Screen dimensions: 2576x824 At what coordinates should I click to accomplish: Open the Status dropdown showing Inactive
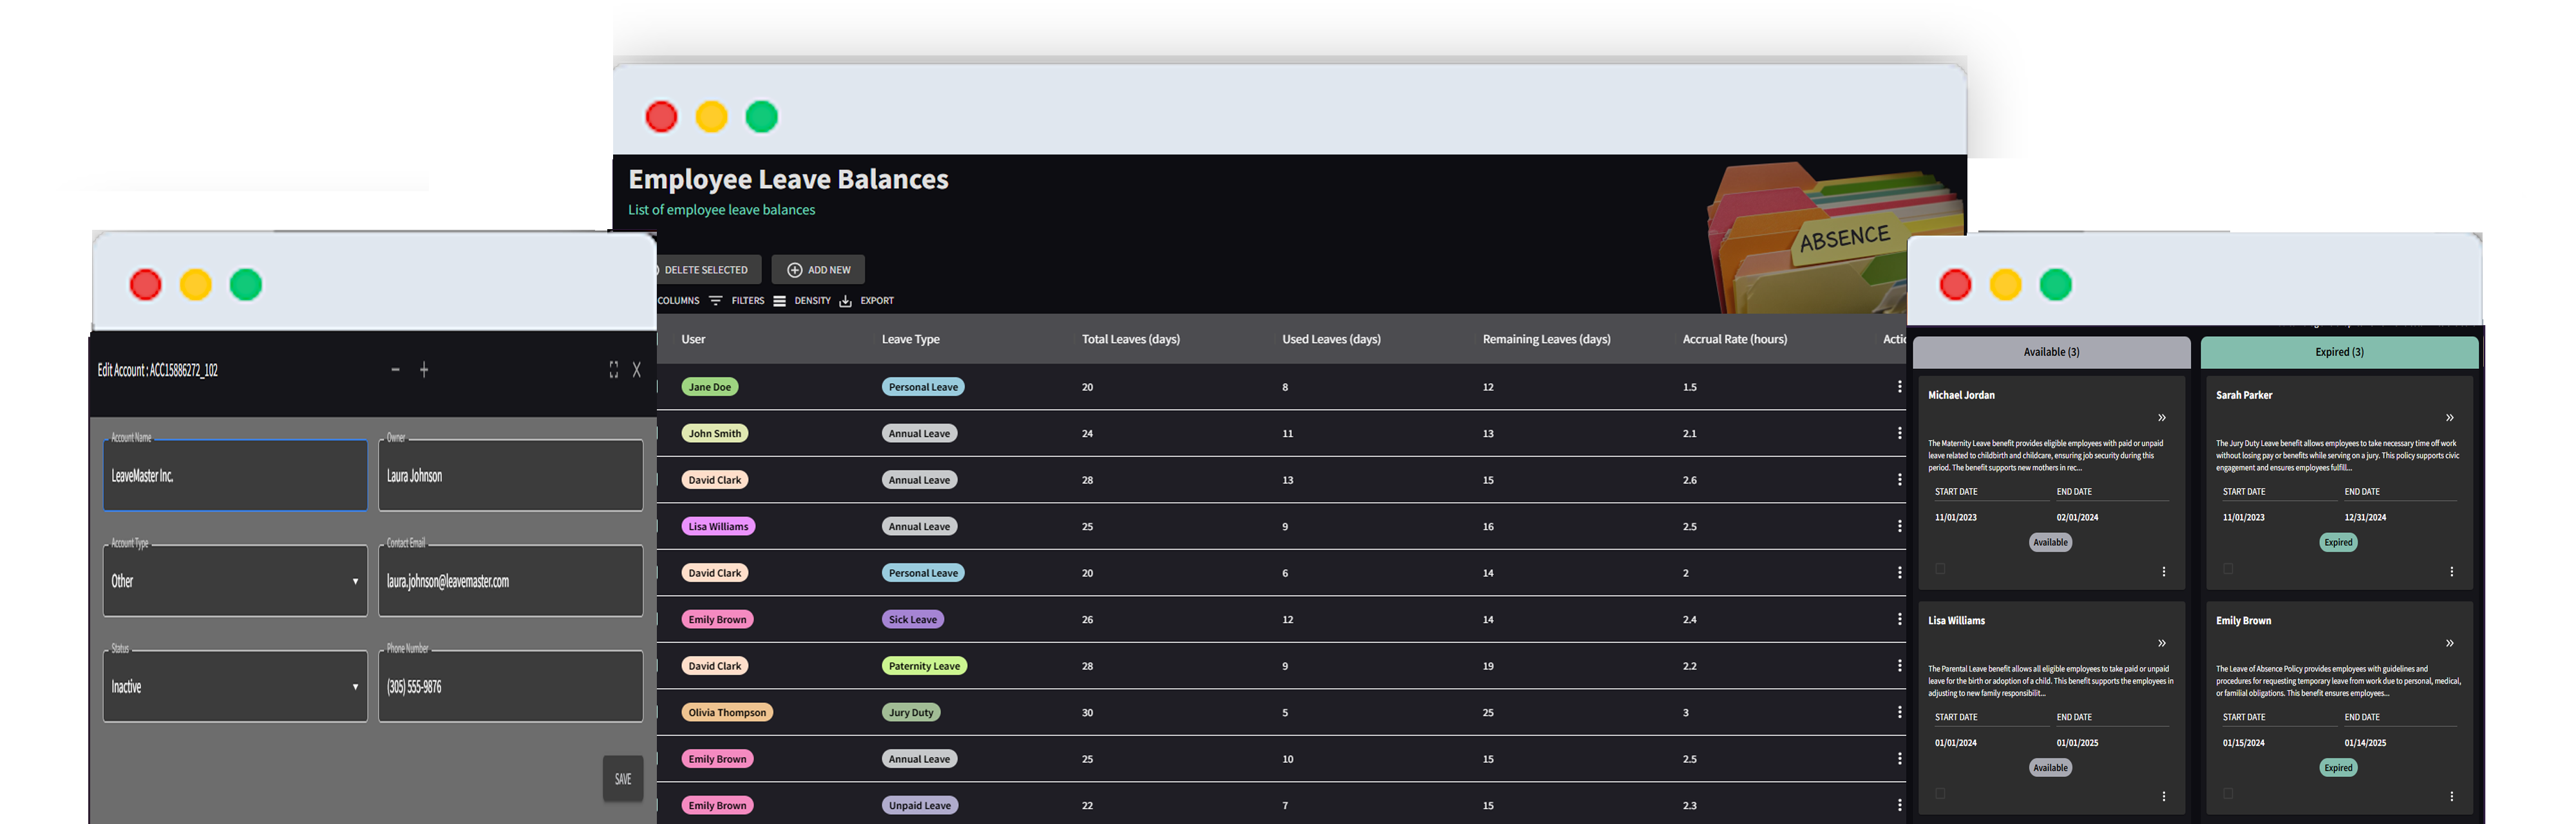pyautogui.click(x=235, y=687)
